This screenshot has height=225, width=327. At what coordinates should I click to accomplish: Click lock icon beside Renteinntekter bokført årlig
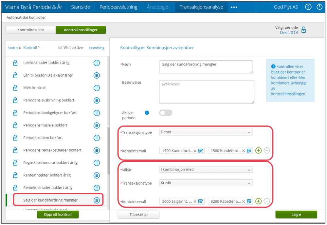click(x=15, y=175)
